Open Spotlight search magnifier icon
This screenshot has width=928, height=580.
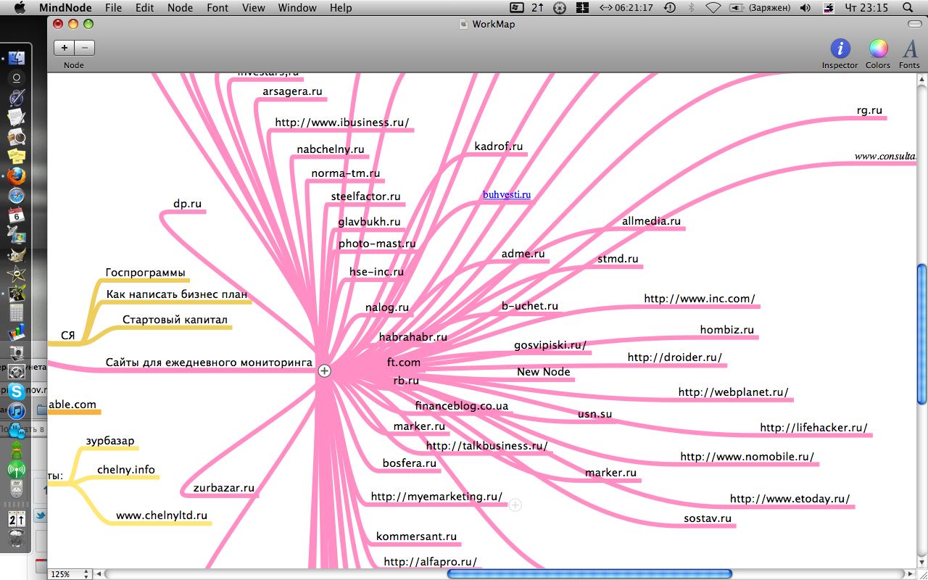908,8
